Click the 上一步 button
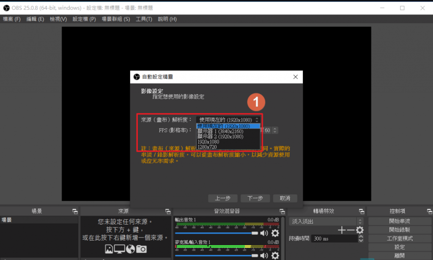 point(222,198)
